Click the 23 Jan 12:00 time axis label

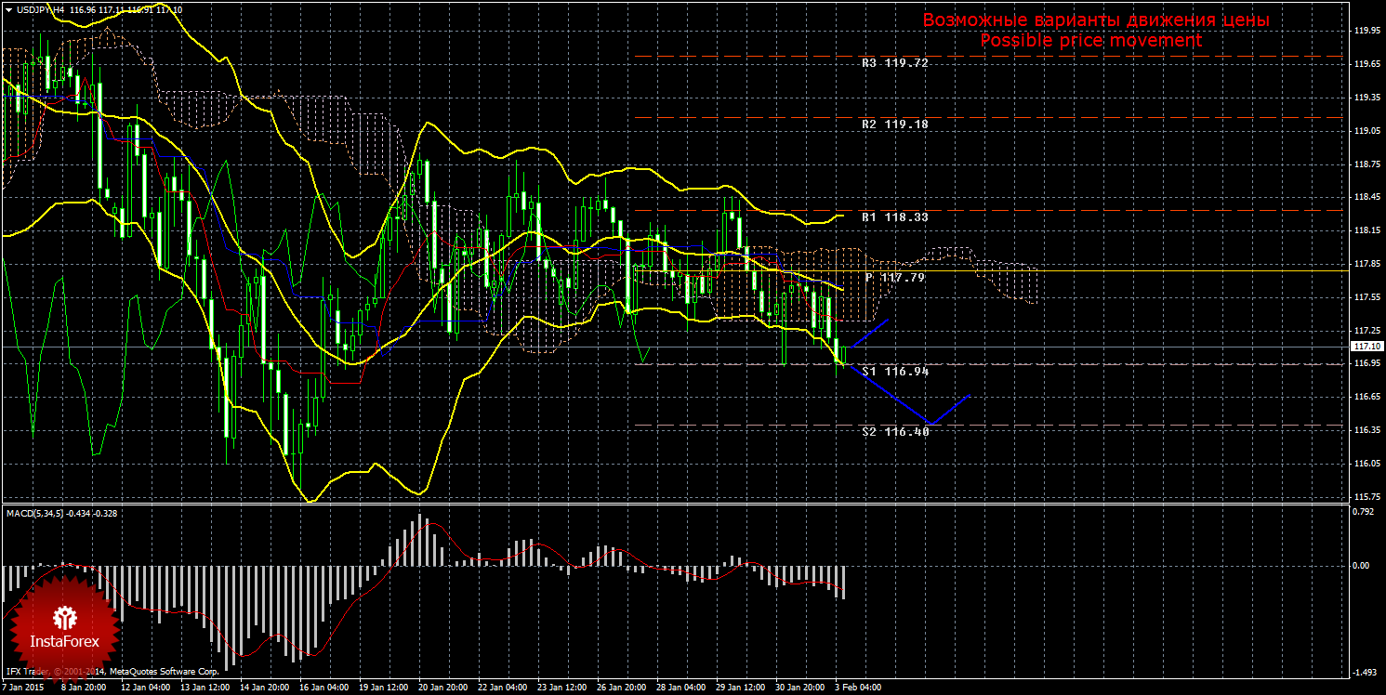(x=561, y=688)
